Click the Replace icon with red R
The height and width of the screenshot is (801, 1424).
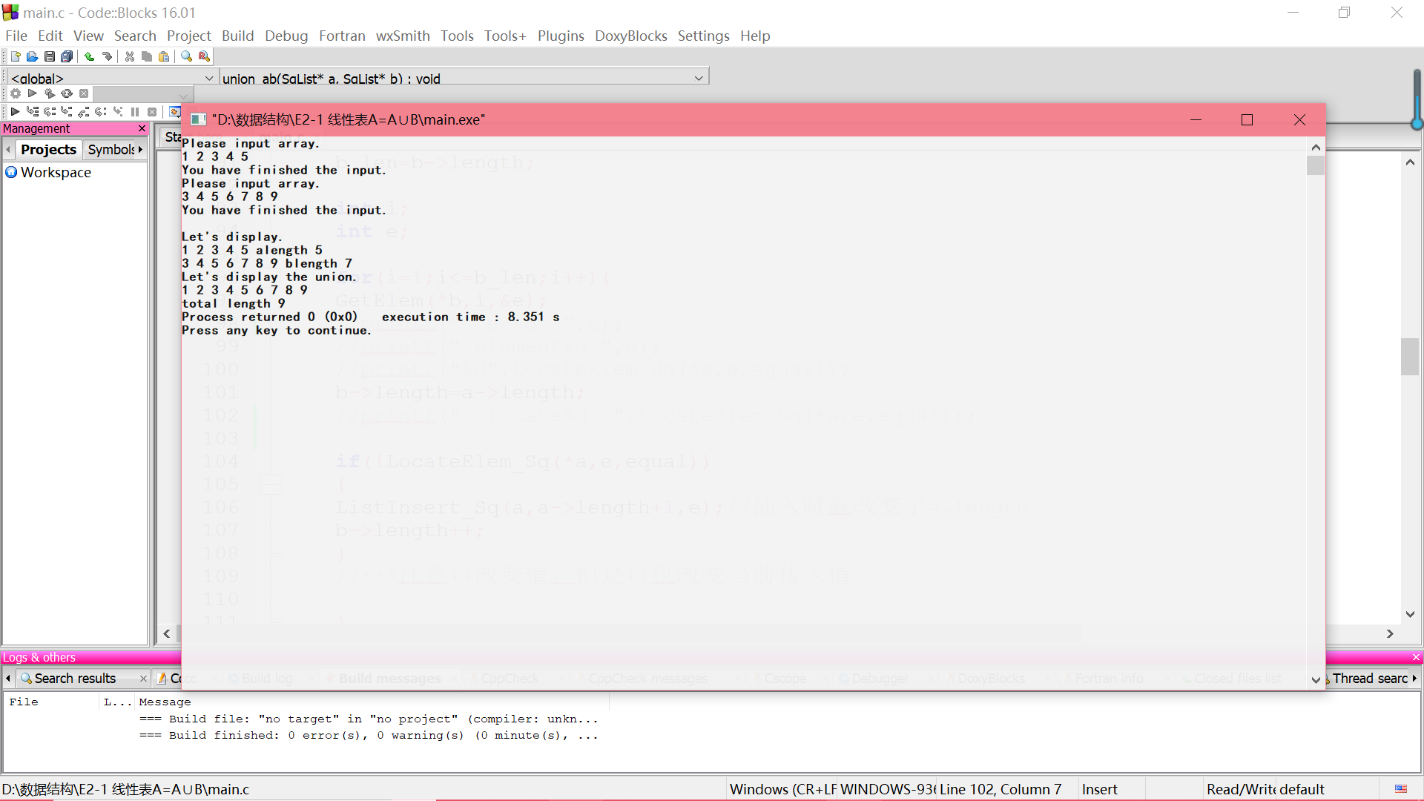[204, 56]
